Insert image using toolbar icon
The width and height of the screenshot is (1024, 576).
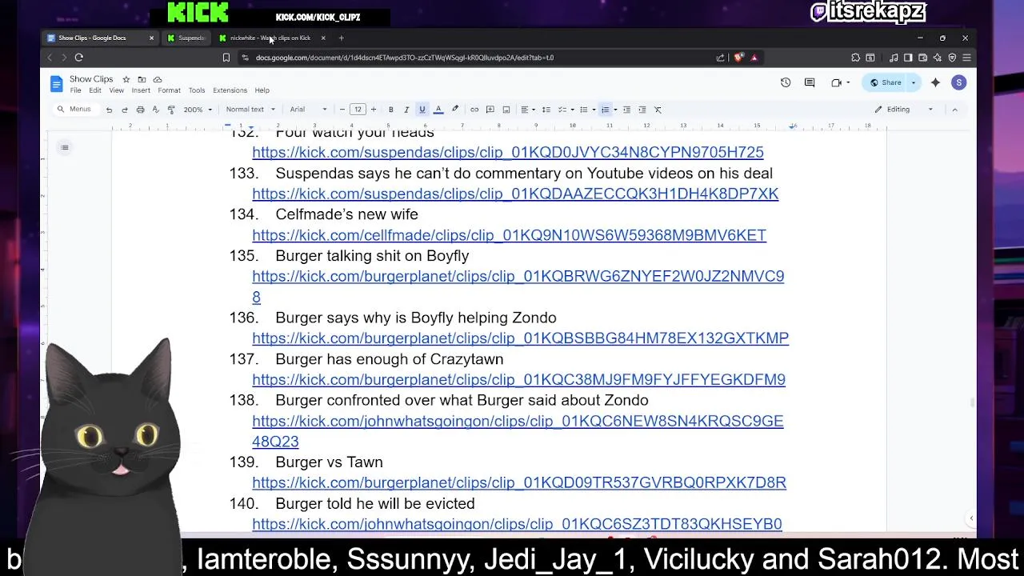[506, 110]
